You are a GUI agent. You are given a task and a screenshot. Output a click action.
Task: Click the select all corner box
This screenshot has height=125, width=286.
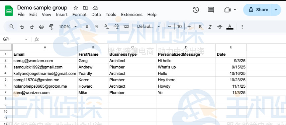(6, 47)
